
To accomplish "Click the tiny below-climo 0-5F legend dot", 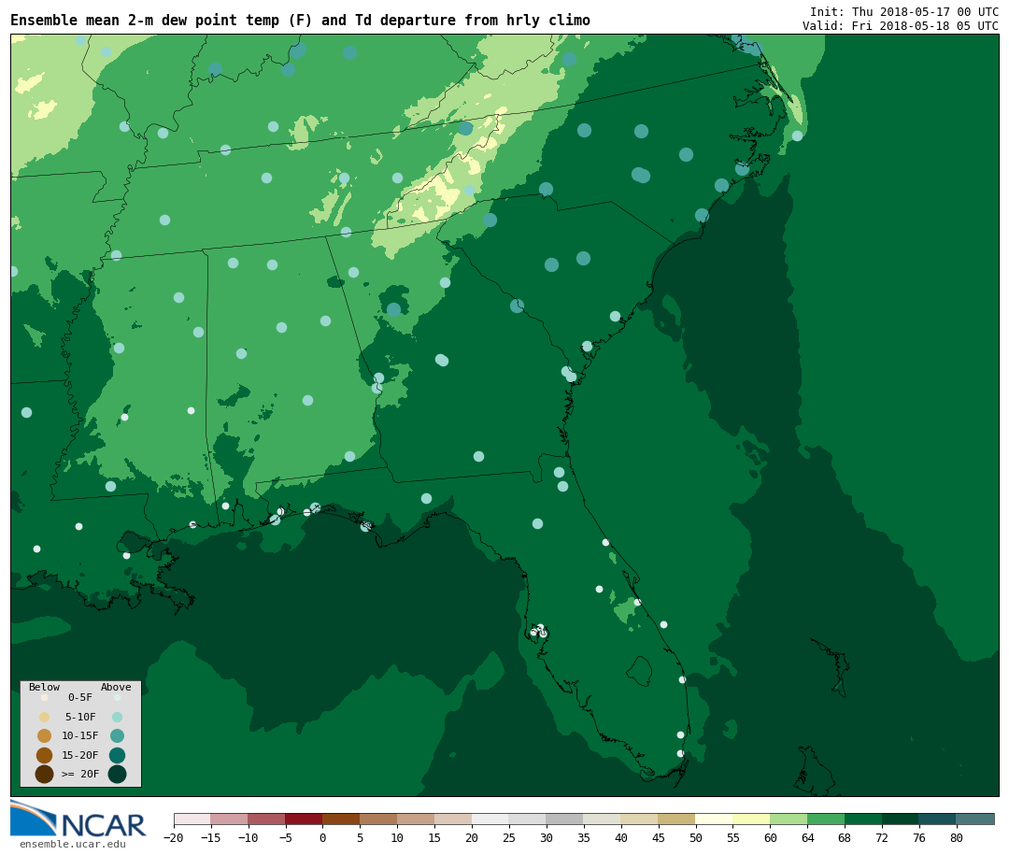I will [45, 697].
